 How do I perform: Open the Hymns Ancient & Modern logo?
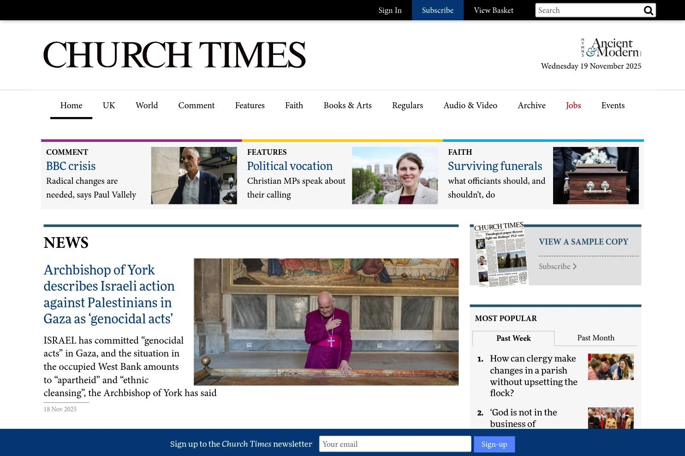611,47
